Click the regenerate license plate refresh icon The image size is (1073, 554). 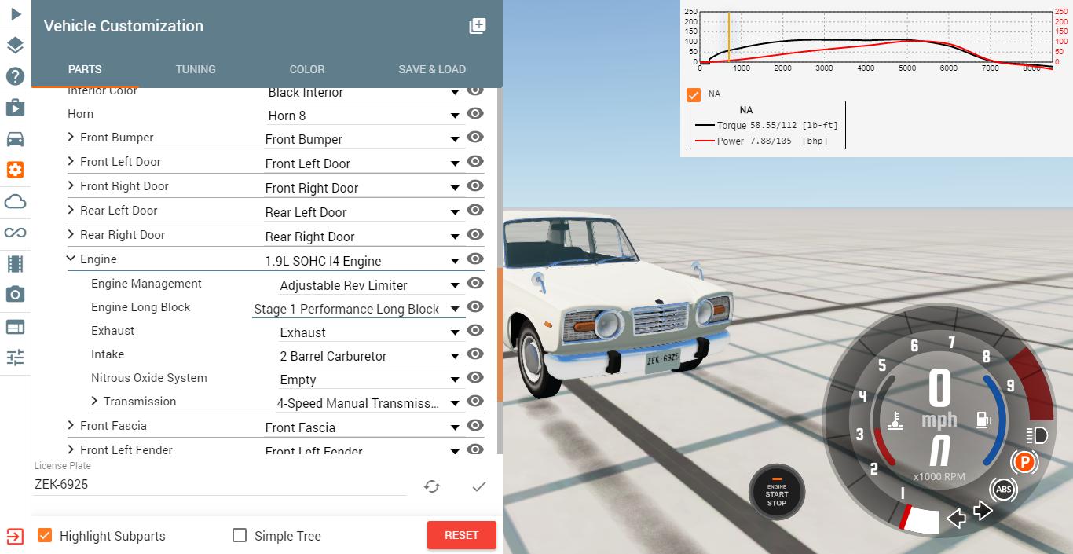tap(432, 486)
